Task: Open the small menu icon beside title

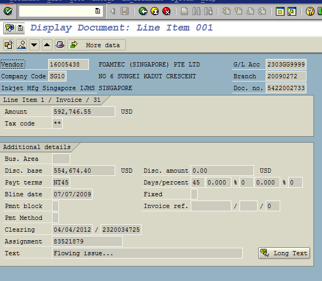Action: pyautogui.click(x=20, y=28)
